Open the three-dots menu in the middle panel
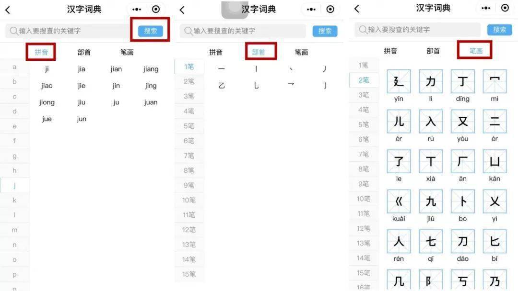The width and height of the screenshot is (518, 291). tap(311, 10)
